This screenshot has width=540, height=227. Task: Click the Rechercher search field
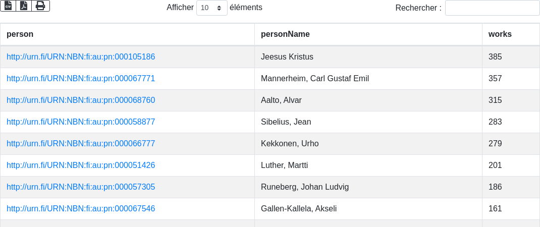pos(492,8)
